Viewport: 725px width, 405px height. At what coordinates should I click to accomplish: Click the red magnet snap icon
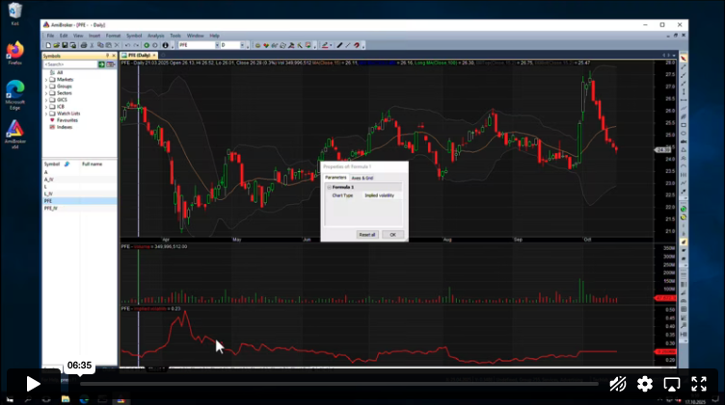[x=357, y=45]
